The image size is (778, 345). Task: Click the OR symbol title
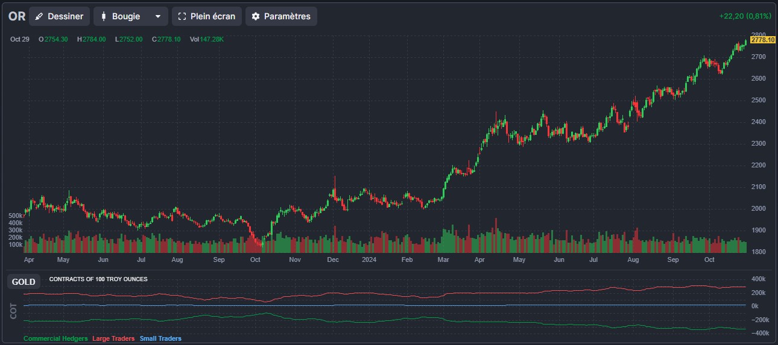(x=17, y=16)
